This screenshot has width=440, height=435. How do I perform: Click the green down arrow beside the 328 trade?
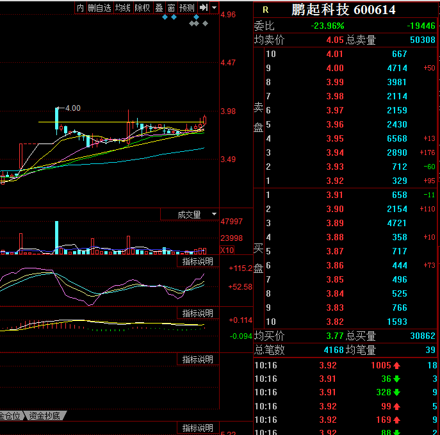(x=396, y=392)
